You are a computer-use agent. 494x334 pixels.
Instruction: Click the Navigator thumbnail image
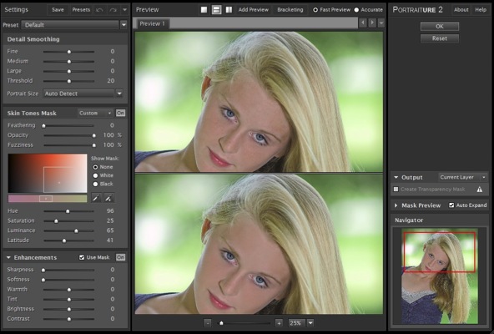coord(440,276)
